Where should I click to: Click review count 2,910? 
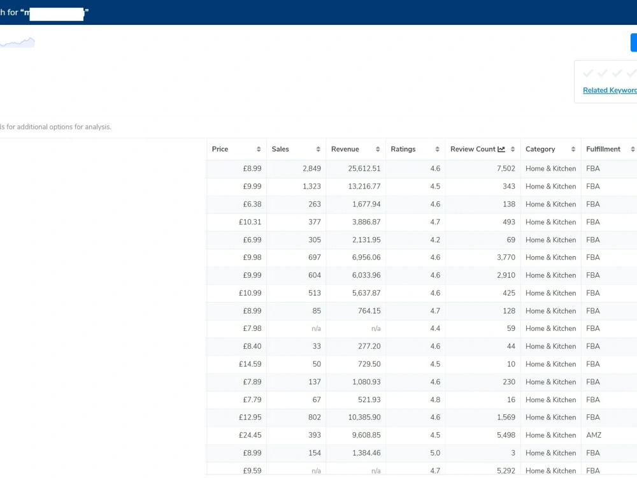point(506,275)
